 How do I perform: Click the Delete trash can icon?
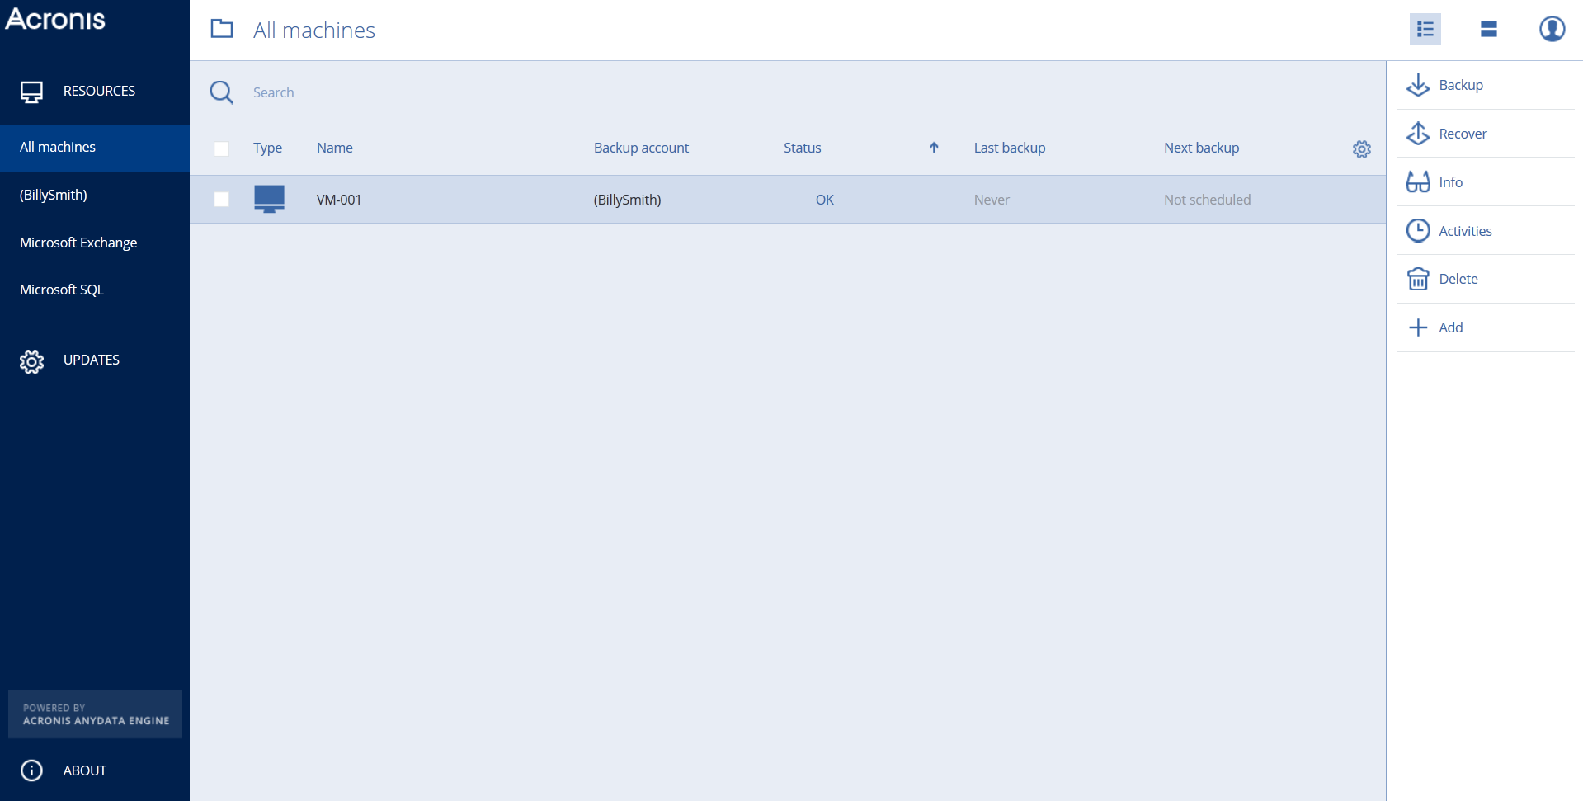(1418, 279)
